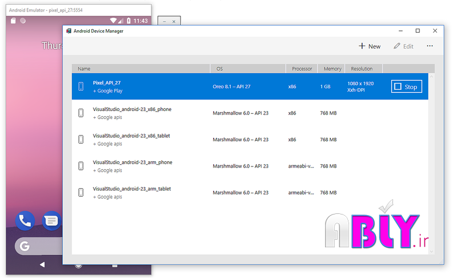Click armeabi-v processor cell for arm_phone

(x=301, y=166)
